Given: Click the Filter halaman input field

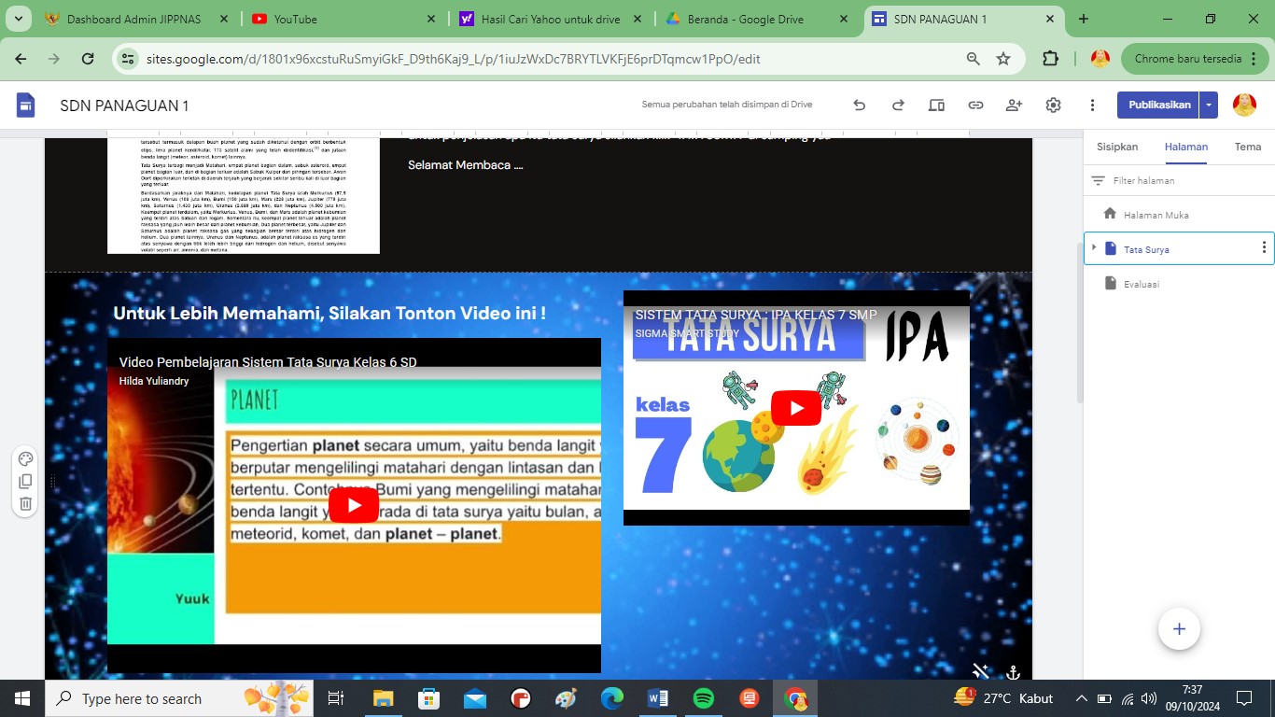Looking at the screenshot, I should (1176, 180).
